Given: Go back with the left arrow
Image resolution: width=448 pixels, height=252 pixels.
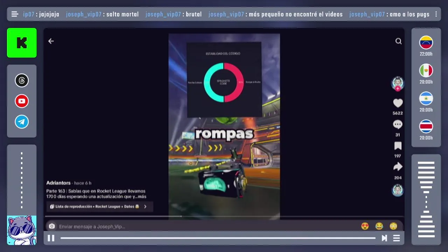Looking at the screenshot, I should (51, 41).
